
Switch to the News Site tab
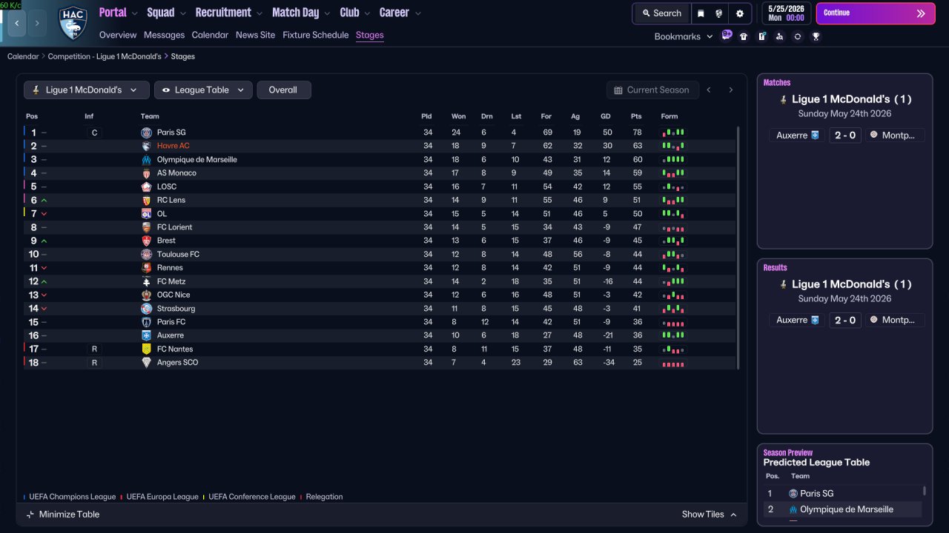tap(255, 35)
